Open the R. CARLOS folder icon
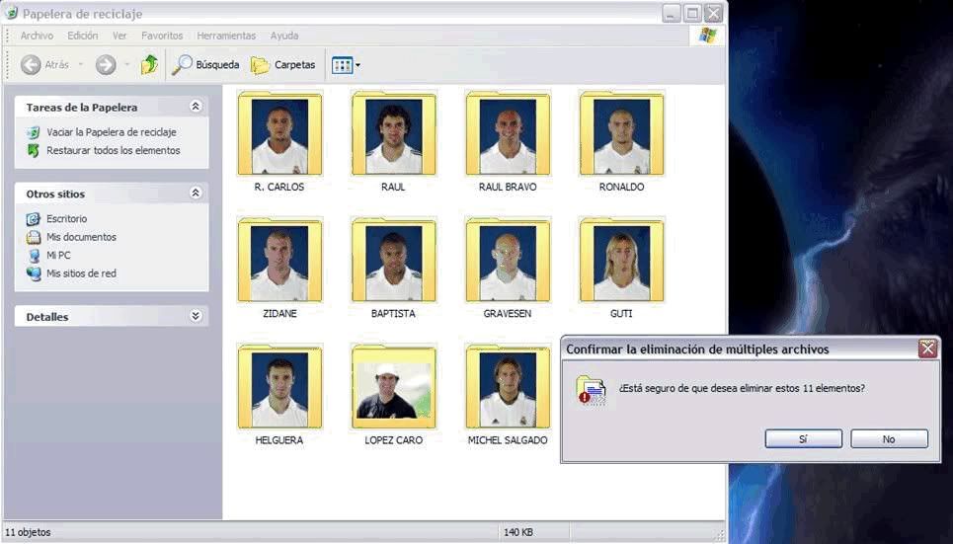The width and height of the screenshot is (953, 544). [x=279, y=133]
